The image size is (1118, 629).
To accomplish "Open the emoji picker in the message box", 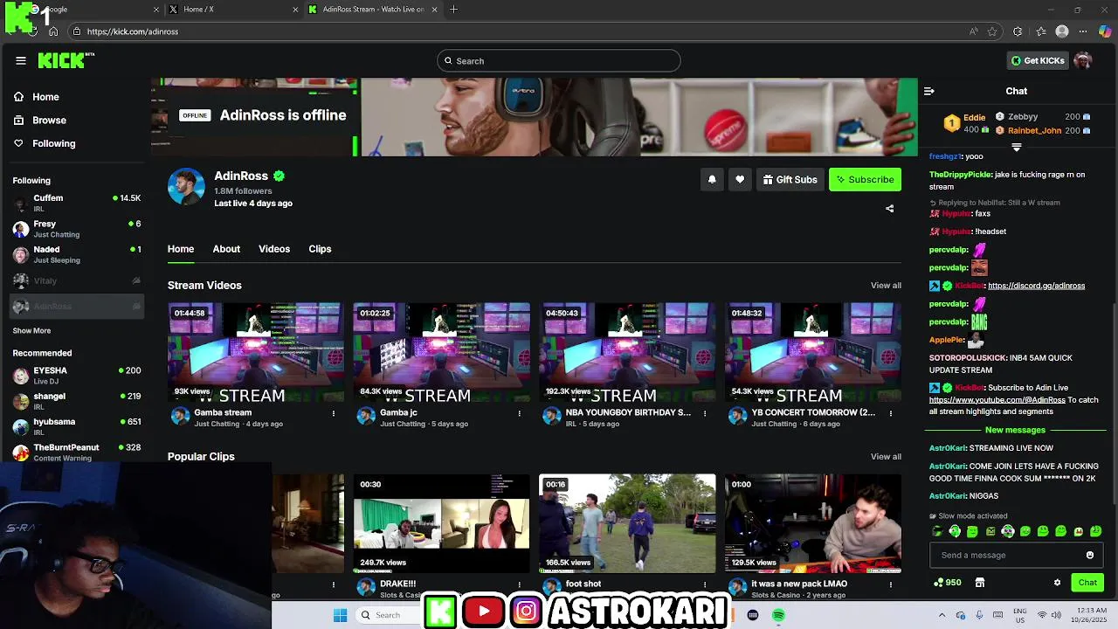I will (x=1089, y=555).
